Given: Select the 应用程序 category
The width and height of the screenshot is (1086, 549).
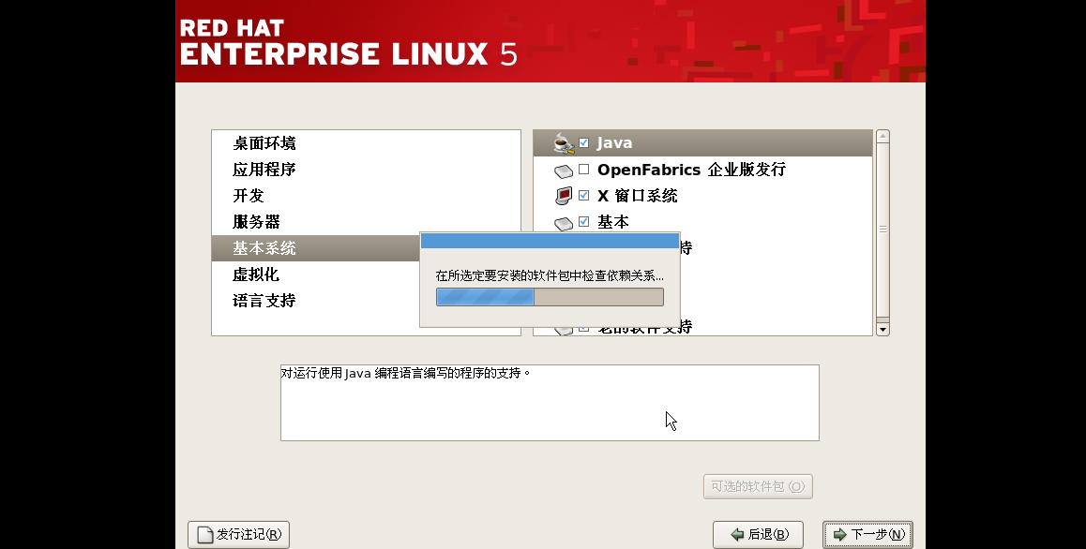Looking at the screenshot, I should pos(265,170).
